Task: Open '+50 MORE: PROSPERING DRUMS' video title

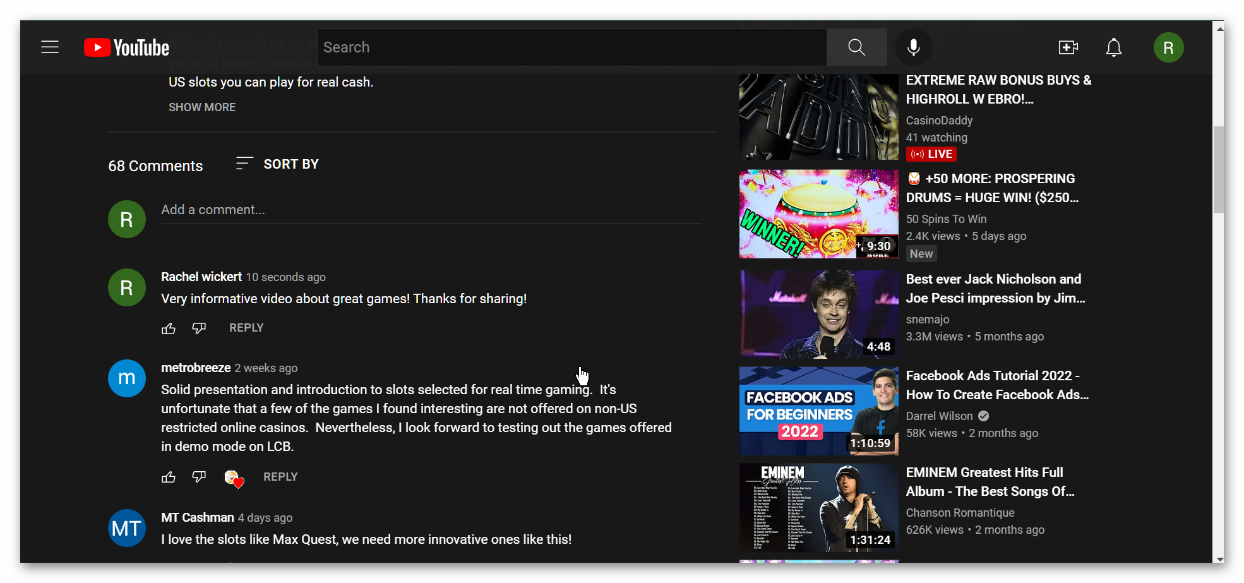Action: (993, 188)
